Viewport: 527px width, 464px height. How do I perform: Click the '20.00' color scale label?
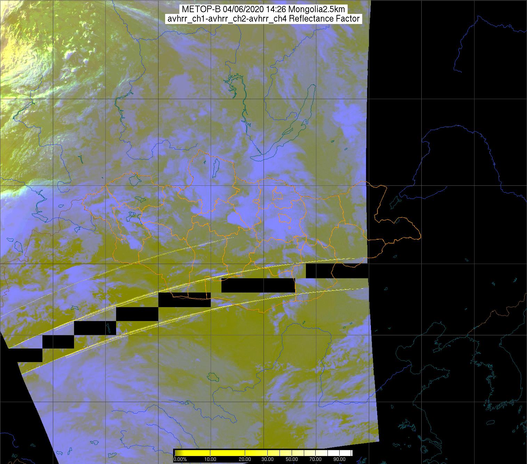tap(245, 459)
